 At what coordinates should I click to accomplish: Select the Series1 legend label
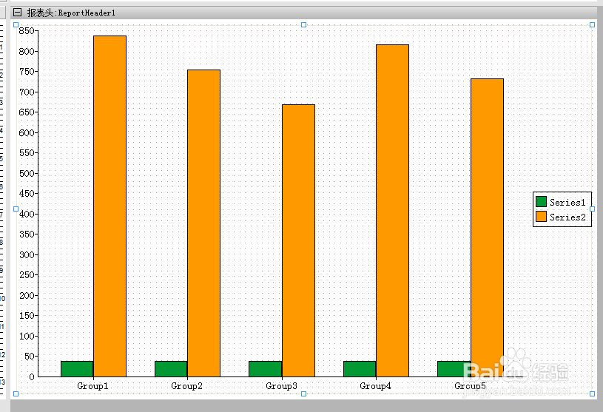pos(567,202)
